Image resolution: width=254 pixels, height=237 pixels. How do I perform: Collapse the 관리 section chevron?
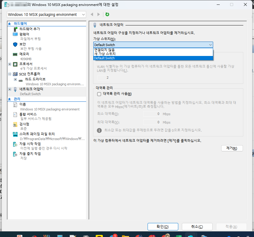coord(10,99)
